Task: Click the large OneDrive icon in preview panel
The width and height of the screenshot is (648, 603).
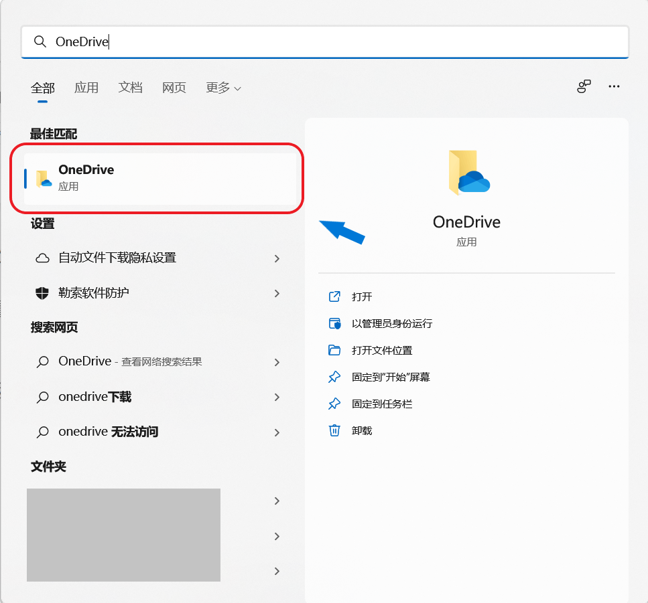Action: pos(466,172)
